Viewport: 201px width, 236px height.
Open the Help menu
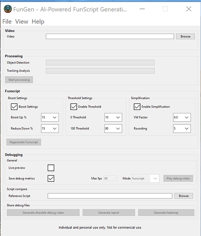coord(38,22)
